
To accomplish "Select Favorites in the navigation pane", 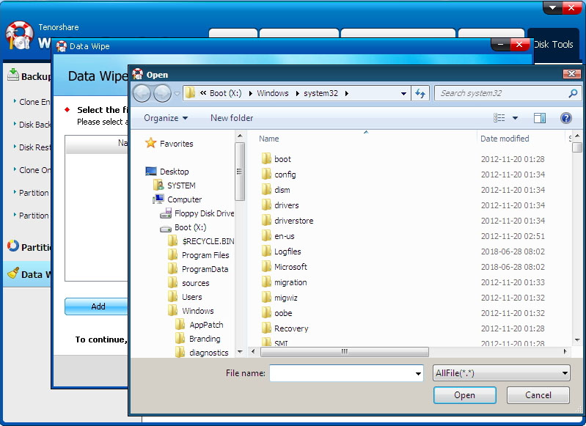I will coord(169,144).
